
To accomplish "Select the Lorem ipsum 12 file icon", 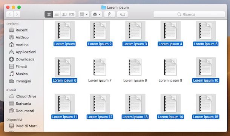I will click(100, 104).
